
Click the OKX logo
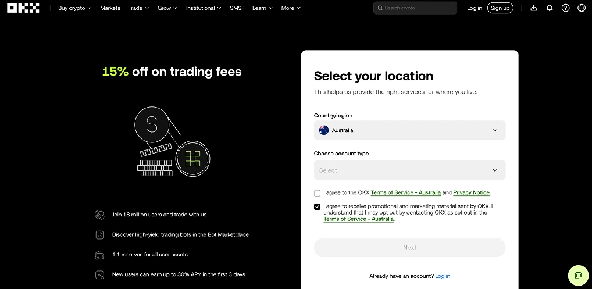23,8
